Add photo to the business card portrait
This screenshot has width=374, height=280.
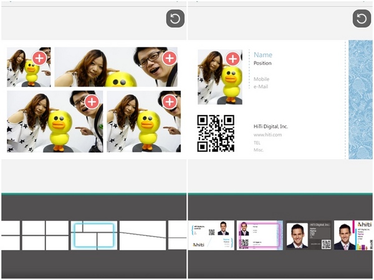tap(233, 58)
